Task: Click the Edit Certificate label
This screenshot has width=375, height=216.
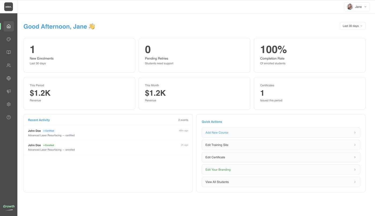Action: point(215,157)
